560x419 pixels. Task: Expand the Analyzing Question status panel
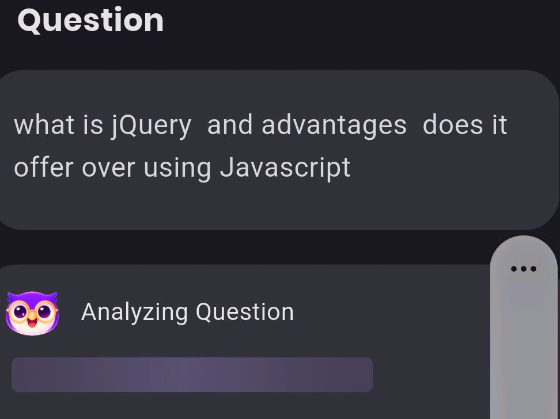[188, 312]
